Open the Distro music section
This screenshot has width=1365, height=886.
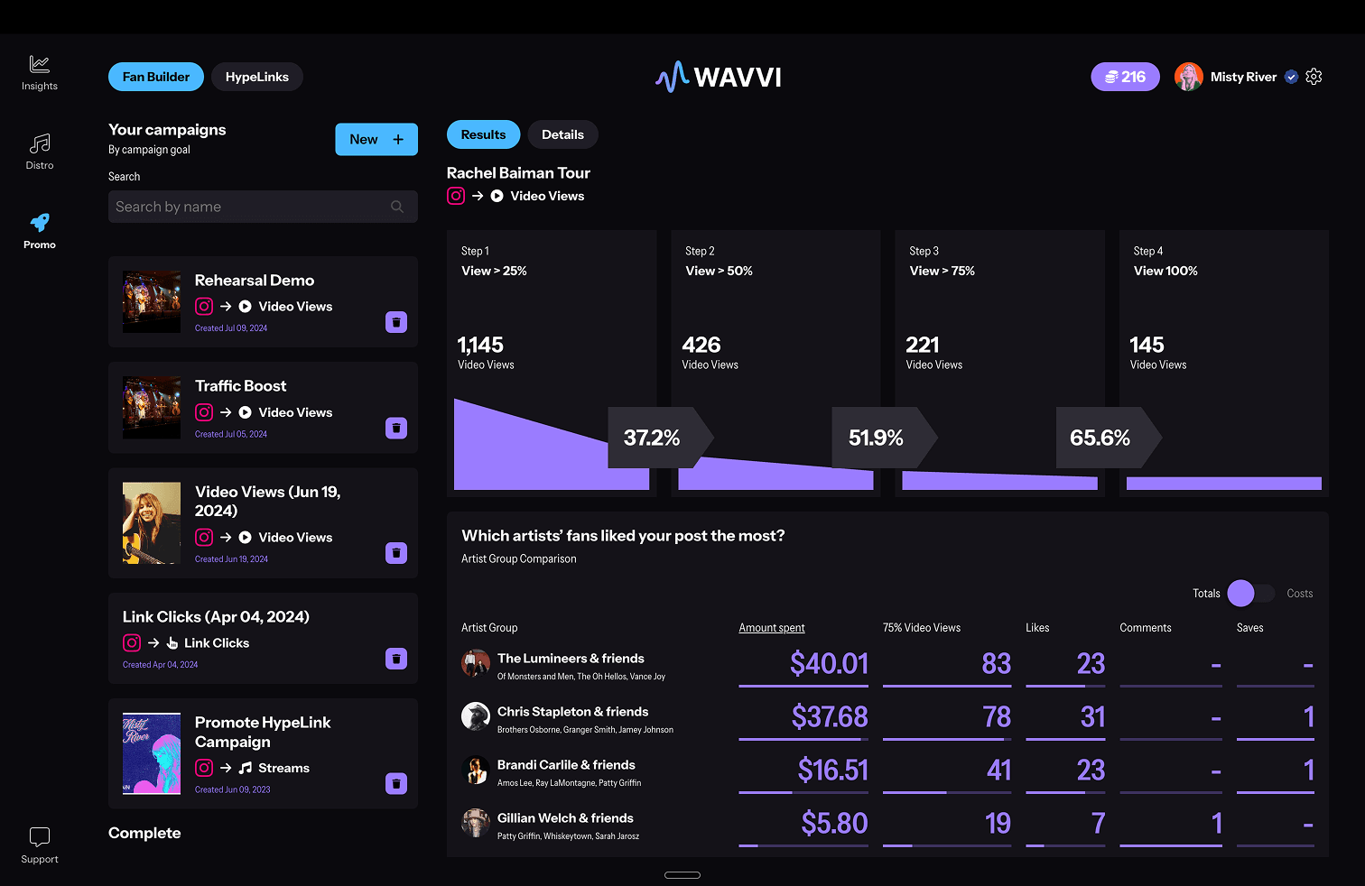39,152
